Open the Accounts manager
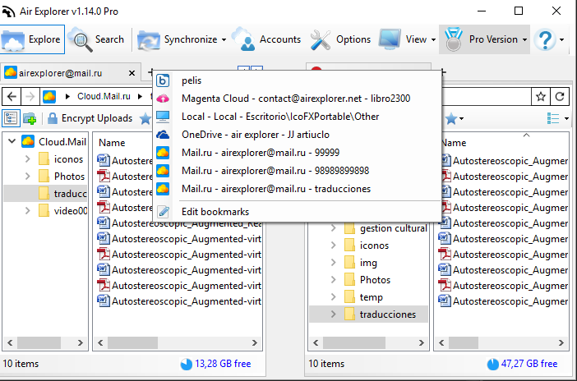The width and height of the screenshot is (577, 381). pyautogui.click(x=266, y=39)
